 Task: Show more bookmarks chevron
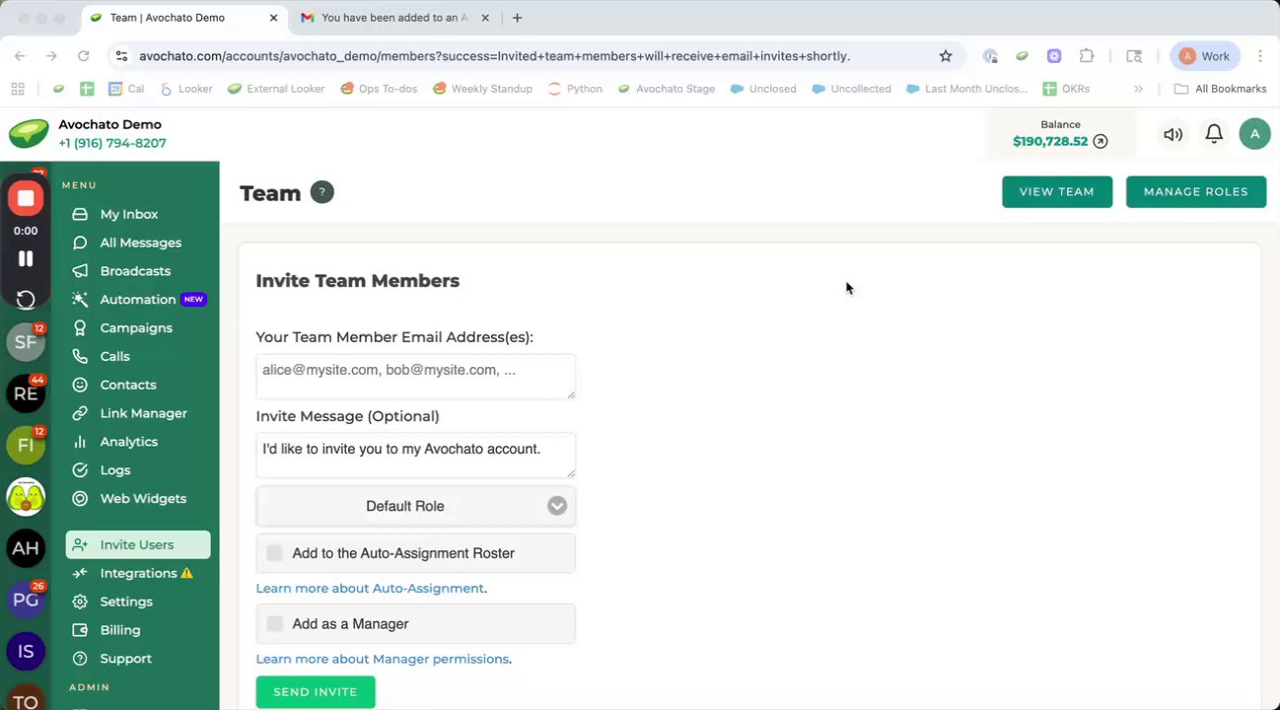pos(1138,89)
